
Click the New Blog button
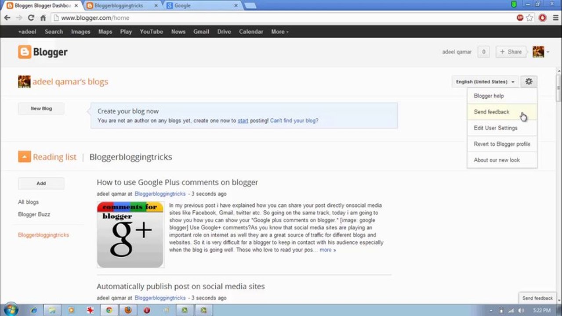click(41, 108)
